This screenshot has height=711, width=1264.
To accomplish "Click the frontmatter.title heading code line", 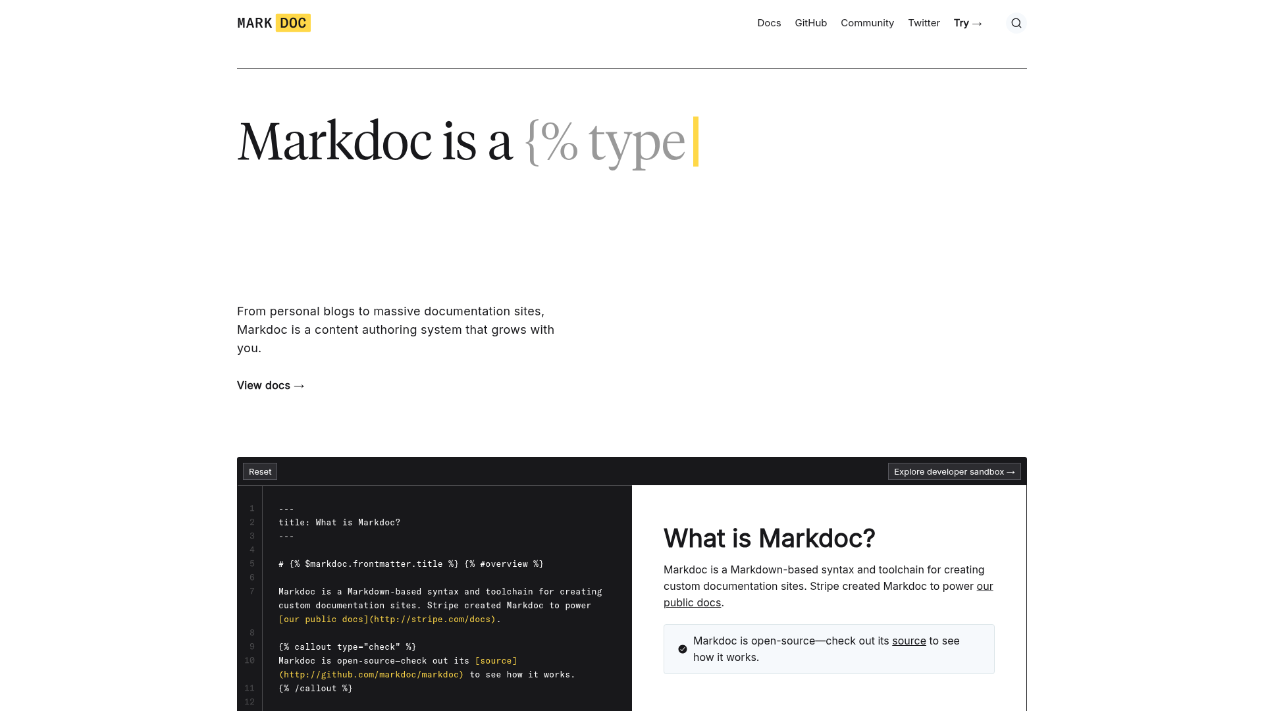I will (x=411, y=564).
